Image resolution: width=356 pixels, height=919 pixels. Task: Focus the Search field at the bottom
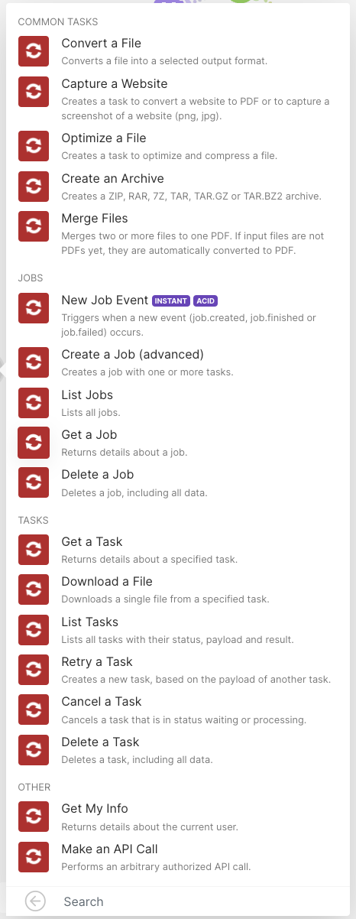[199, 901]
